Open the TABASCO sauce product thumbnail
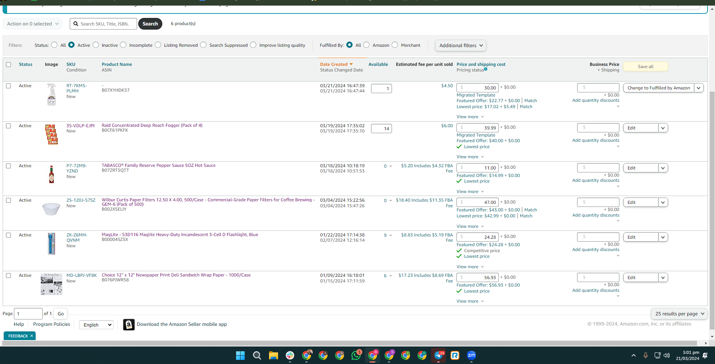 (51, 174)
